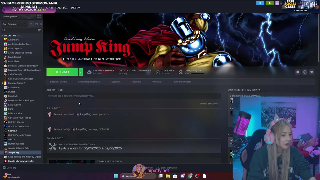Click the wrench update icon

coord(52,146)
